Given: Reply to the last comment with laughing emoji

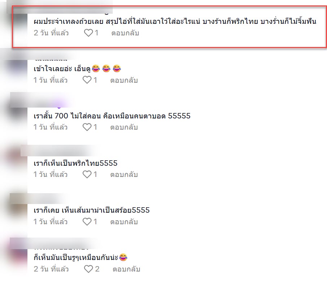Looking at the screenshot, I should point(126,269).
